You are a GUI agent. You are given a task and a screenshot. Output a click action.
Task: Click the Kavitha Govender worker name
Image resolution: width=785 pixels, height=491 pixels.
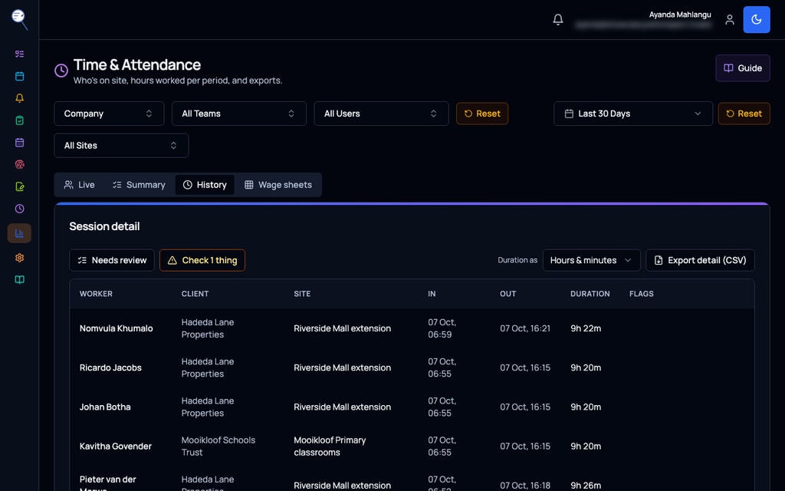coord(116,447)
